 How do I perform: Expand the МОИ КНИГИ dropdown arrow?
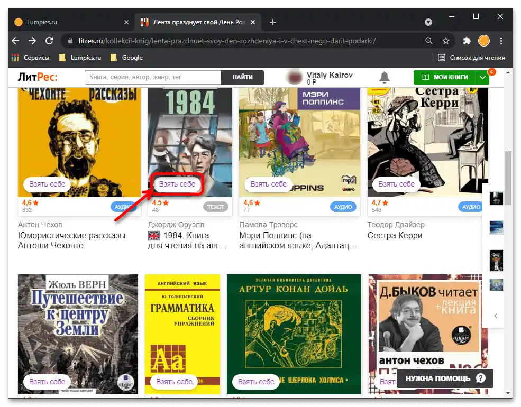click(482, 78)
